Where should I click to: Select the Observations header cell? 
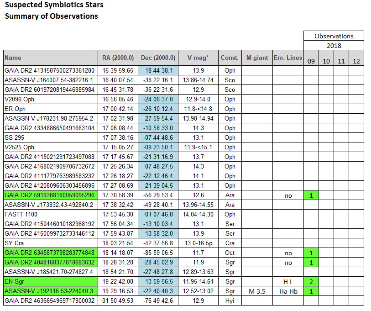tap(334, 36)
